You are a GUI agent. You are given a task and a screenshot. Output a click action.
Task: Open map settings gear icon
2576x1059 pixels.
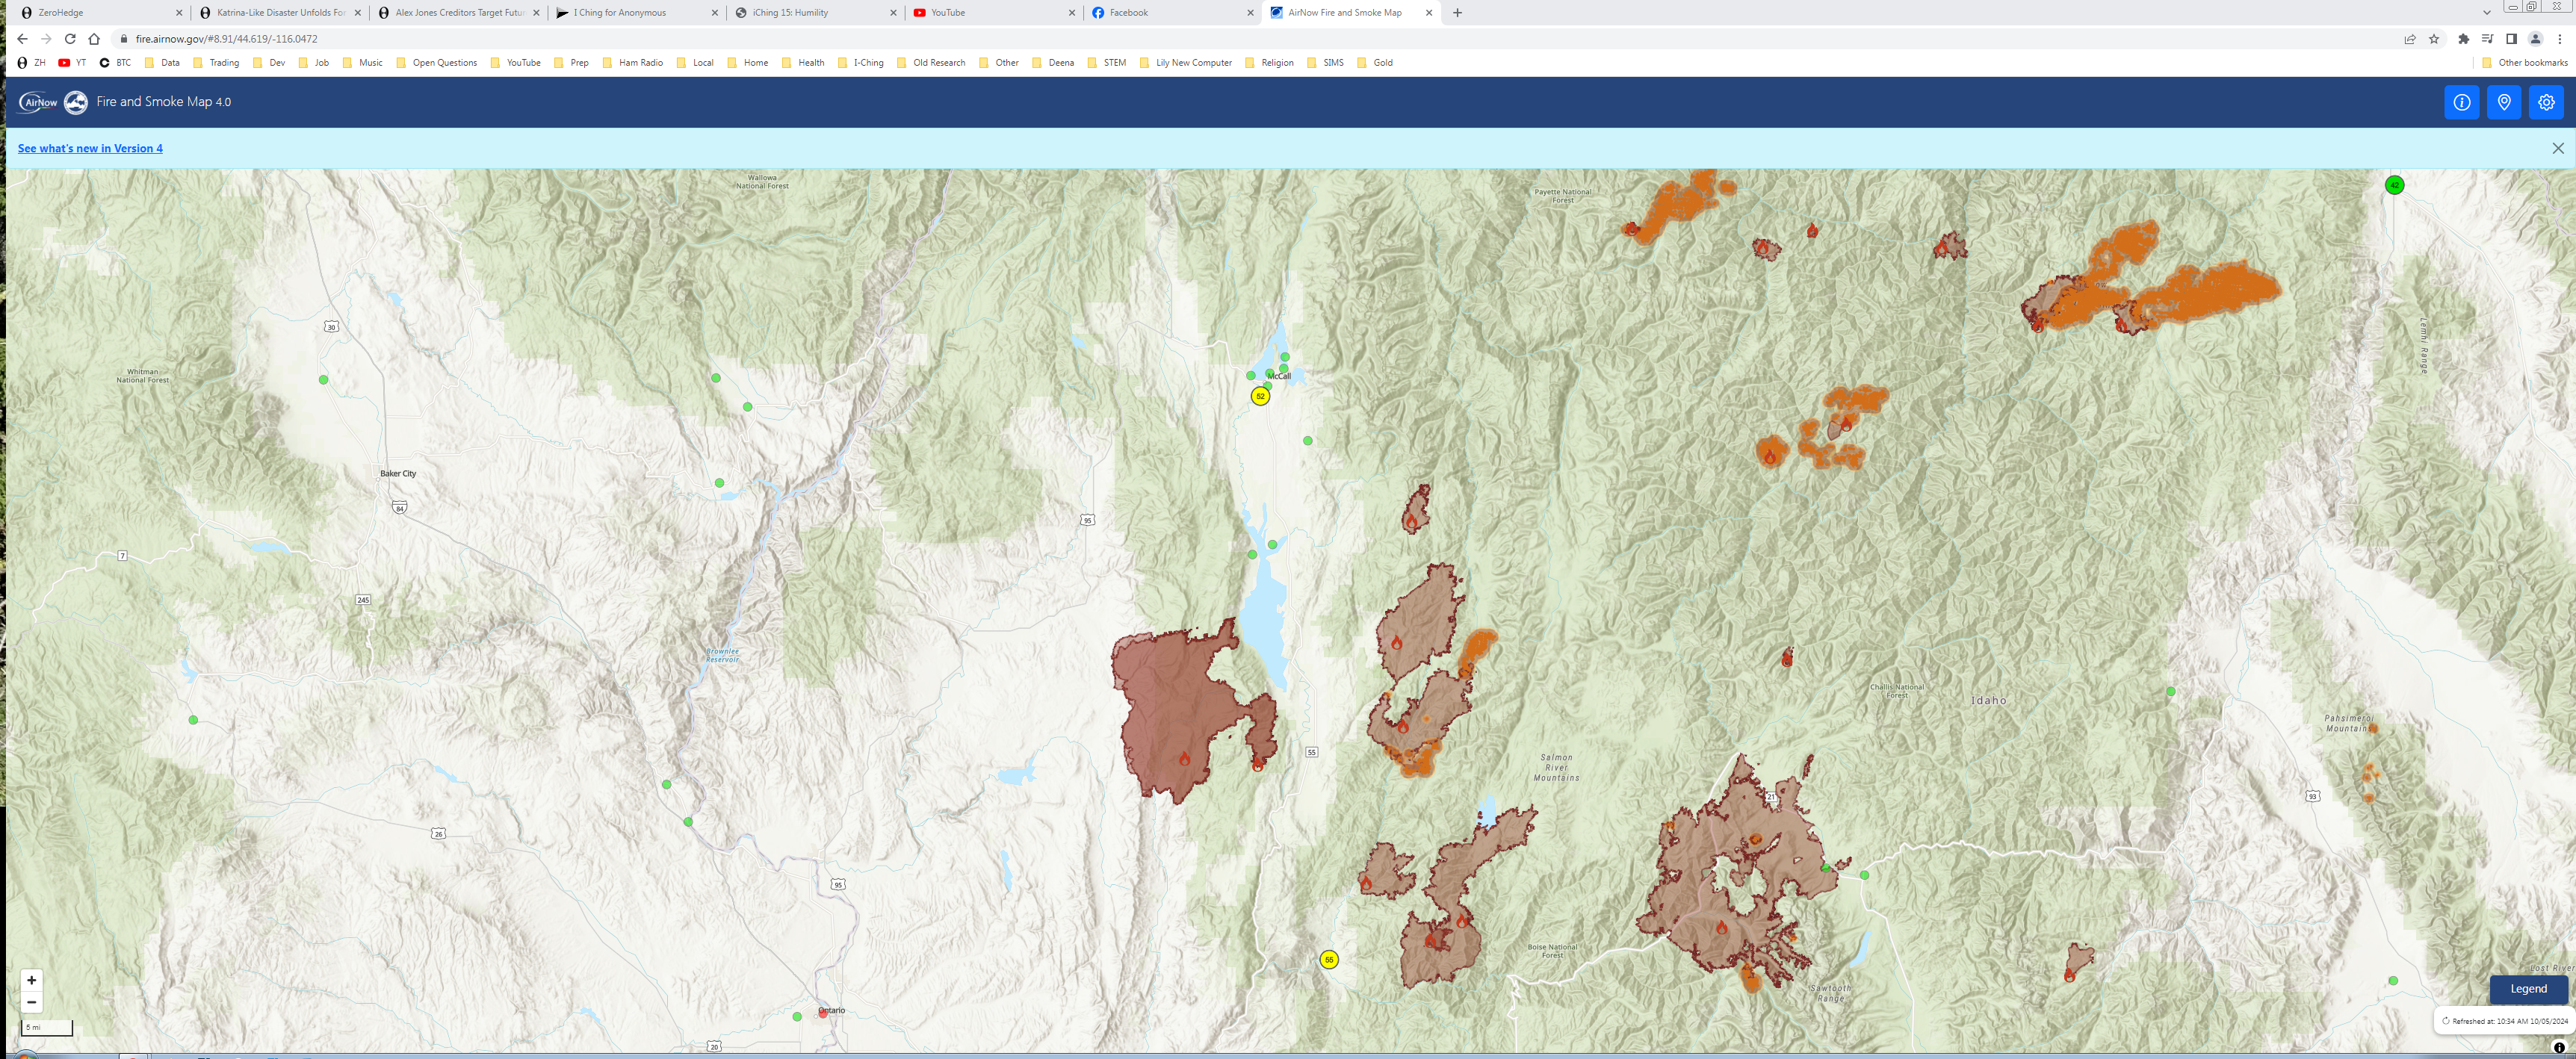[x=2546, y=102]
